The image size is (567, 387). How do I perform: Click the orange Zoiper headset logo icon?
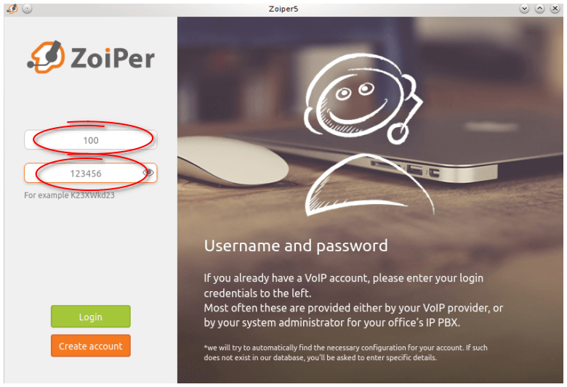coord(47,57)
